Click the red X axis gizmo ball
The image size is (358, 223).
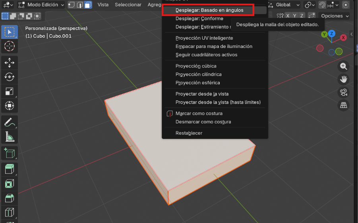click(343, 38)
